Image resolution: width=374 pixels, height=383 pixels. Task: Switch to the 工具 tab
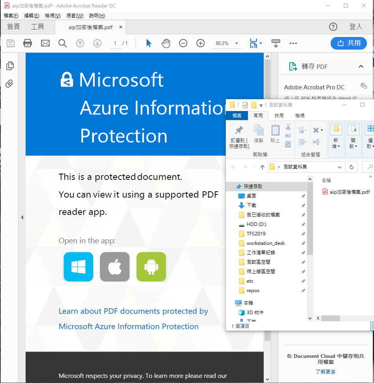click(37, 27)
